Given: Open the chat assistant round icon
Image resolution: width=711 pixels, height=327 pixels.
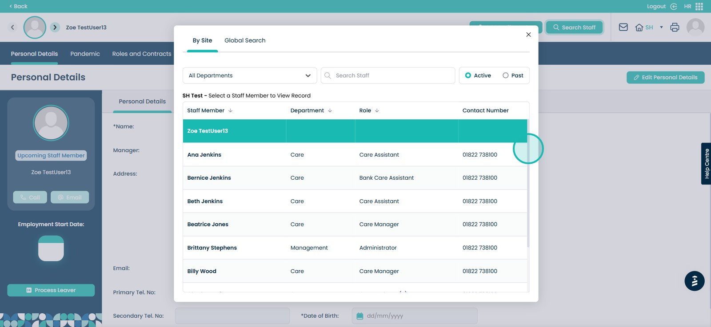Looking at the screenshot, I should [694, 281].
